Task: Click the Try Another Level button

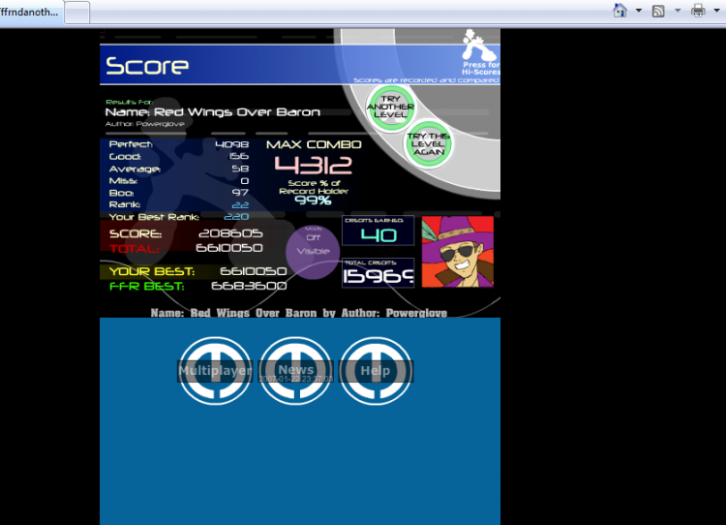Action: click(x=390, y=108)
